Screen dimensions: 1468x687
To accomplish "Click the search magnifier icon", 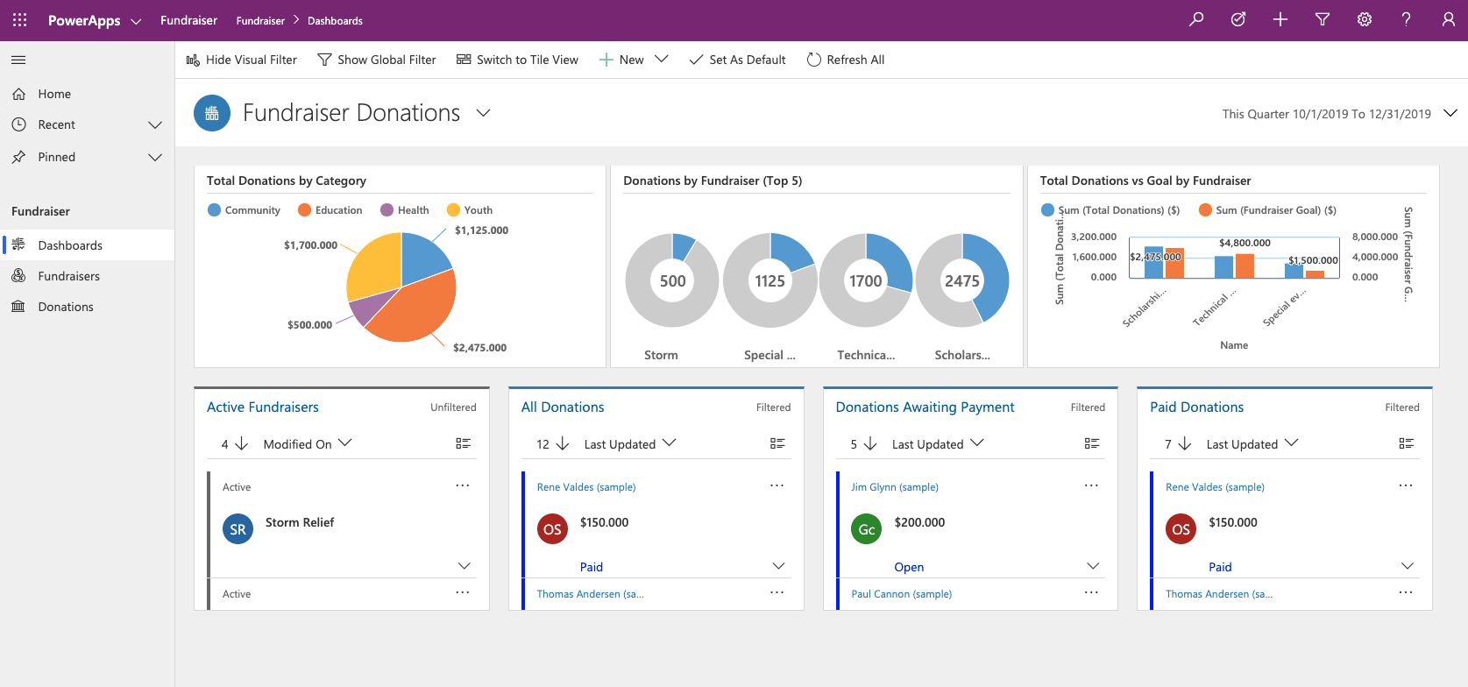I will pos(1196,19).
